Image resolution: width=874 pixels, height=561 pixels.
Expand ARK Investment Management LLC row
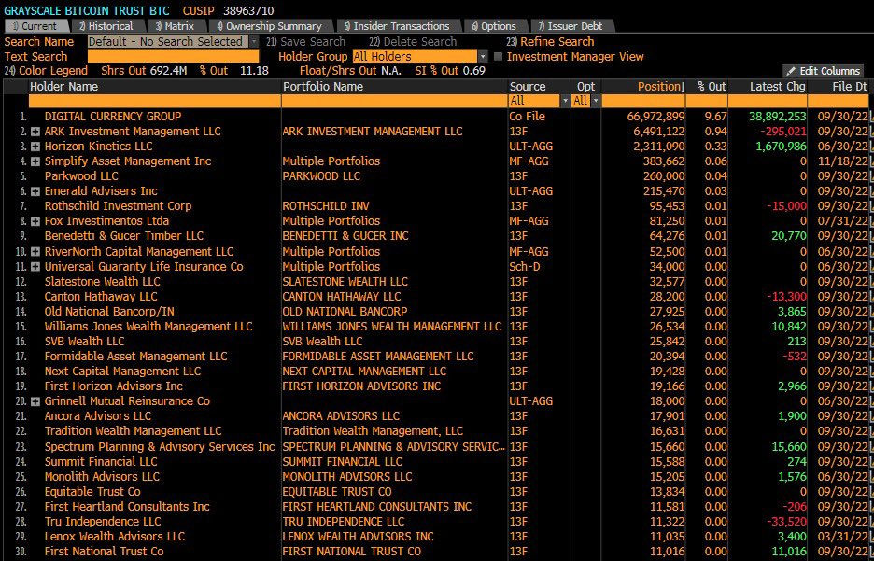click(35, 132)
